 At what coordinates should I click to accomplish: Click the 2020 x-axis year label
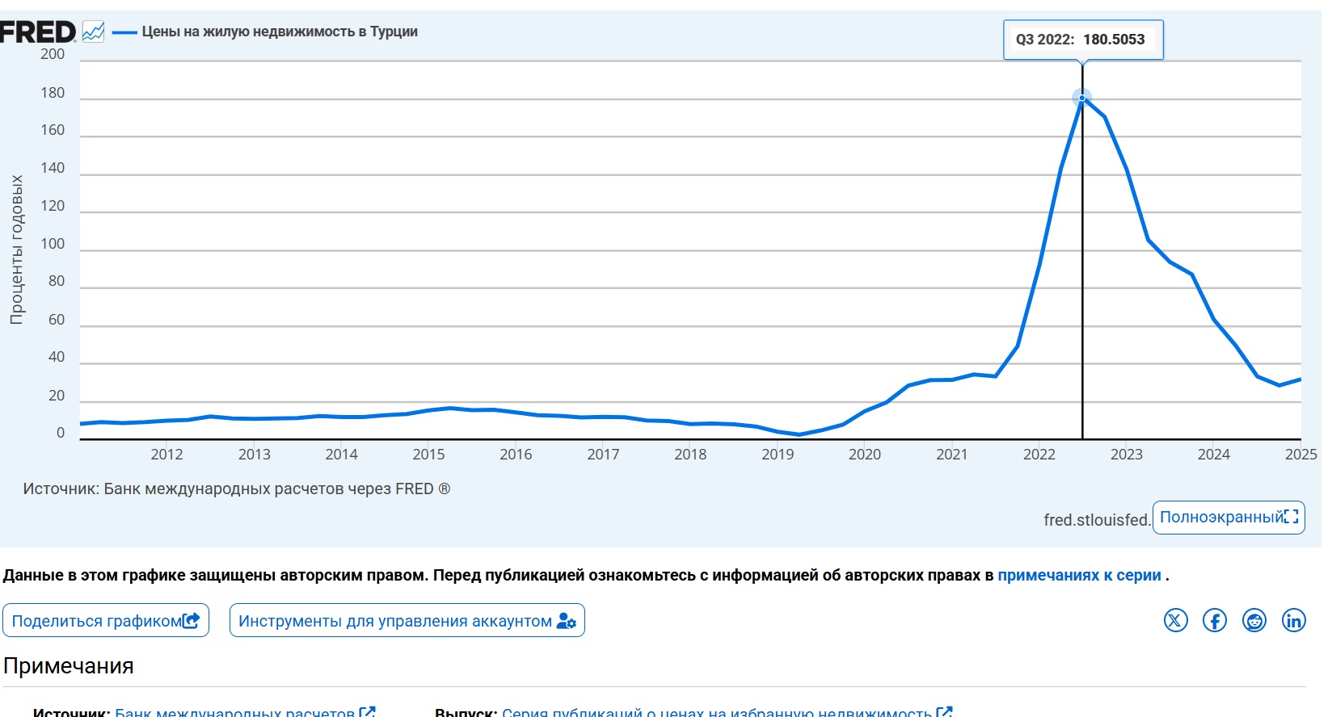tap(864, 455)
